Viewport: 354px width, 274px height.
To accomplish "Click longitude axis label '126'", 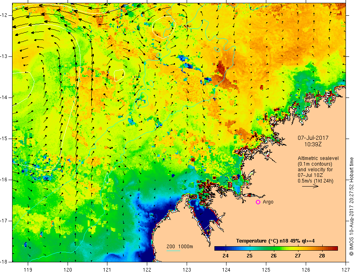I will (x=306, y=270).
